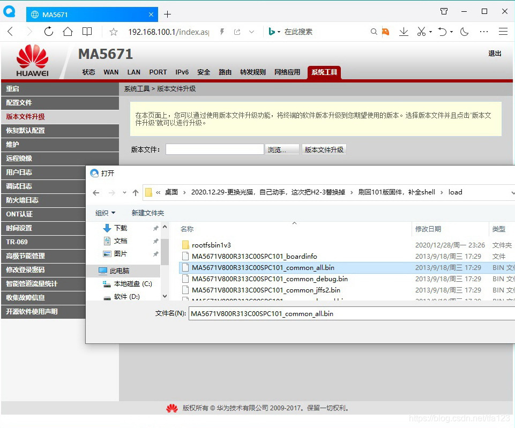
Task: Click the lightning speed mode icon
Action: point(222,32)
